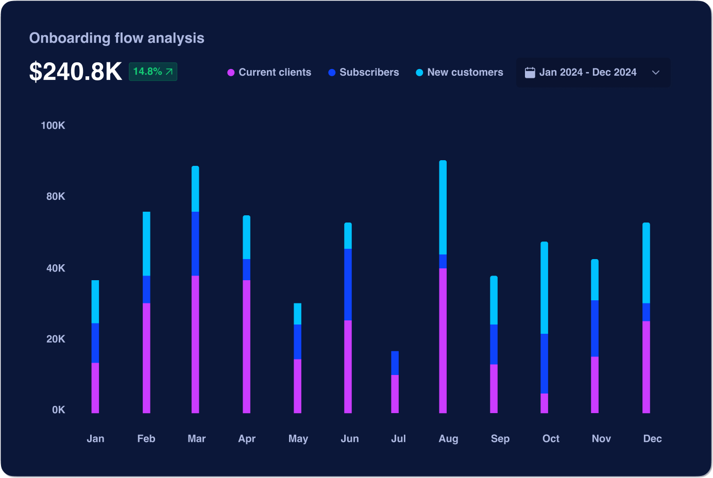Image resolution: width=713 pixels, height=478 pixels.
Task: Select the Oct bar's cyan New customers segment
Action: [544, 288]
